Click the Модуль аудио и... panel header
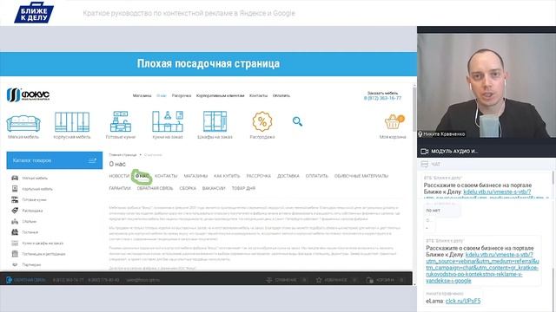 (x=486, y=151)
